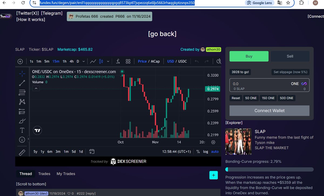Collapse the drawing toolbar side arrow
Image resolution: width=324 pixels, height=196 pixels.
pyautogui.click(x=28, y=139)
